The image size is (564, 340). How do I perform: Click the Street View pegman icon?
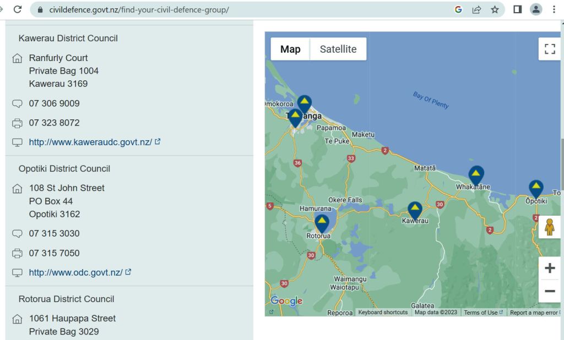549,227
